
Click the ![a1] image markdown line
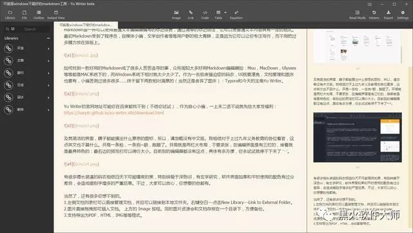pos(81,56)
